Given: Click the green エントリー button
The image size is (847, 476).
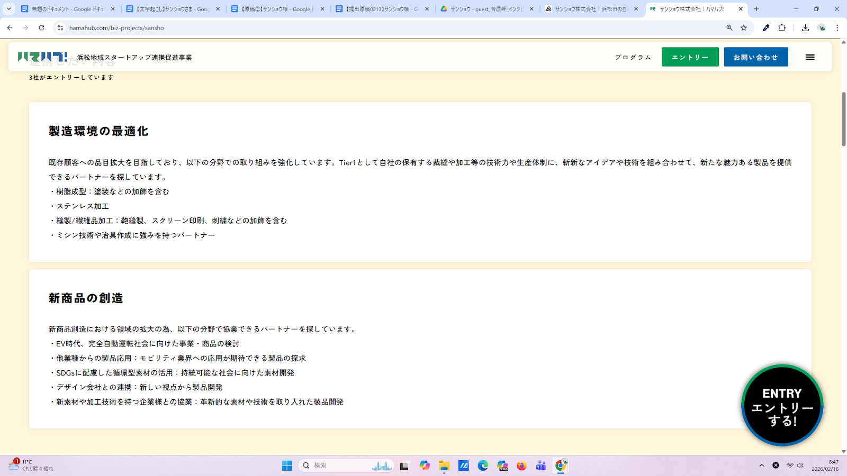Looking at the screenshot, I should (690, 57).
